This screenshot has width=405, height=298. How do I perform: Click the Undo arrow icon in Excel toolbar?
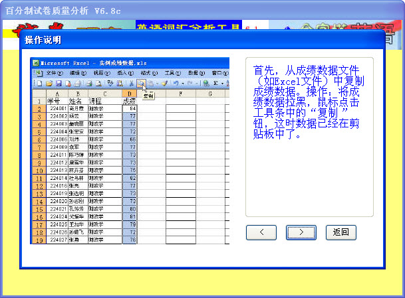176,83
